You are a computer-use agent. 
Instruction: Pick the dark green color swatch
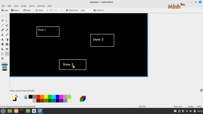50,101
